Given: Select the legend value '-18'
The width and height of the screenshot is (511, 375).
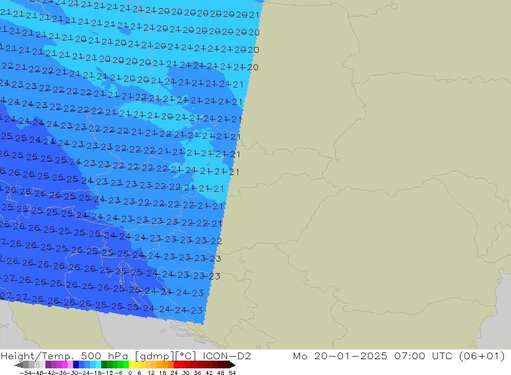Looking at the screenshot, I should (96, 373).
